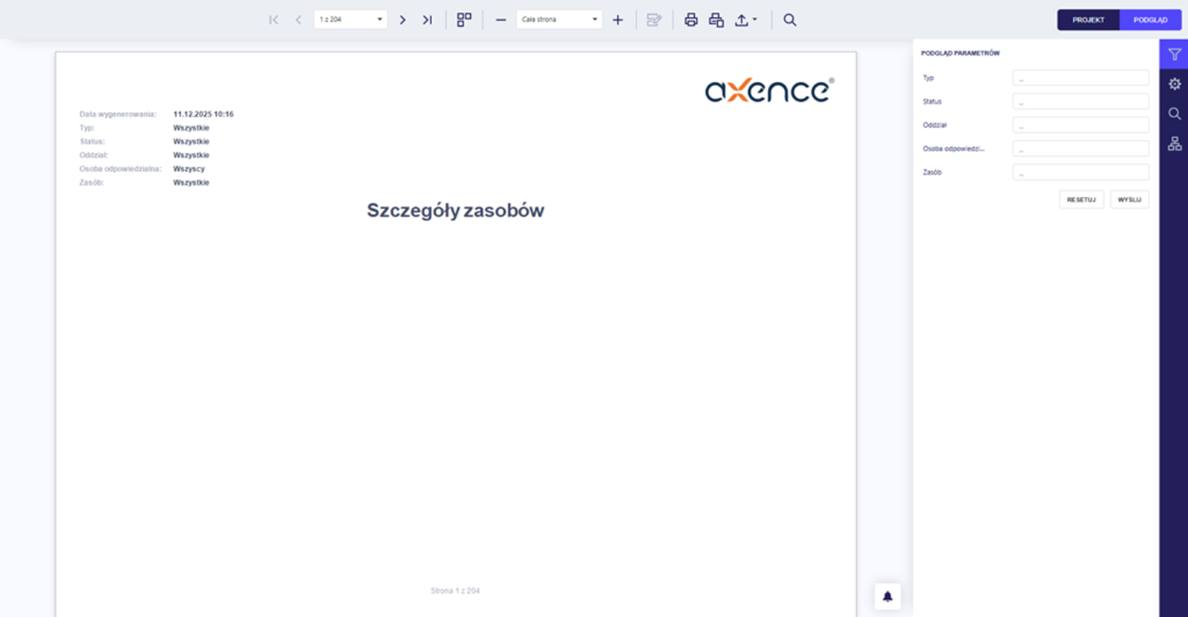The width and height of the screenshot is (1188, 617).
Task: Print the entire report
Action: point(691,20)
